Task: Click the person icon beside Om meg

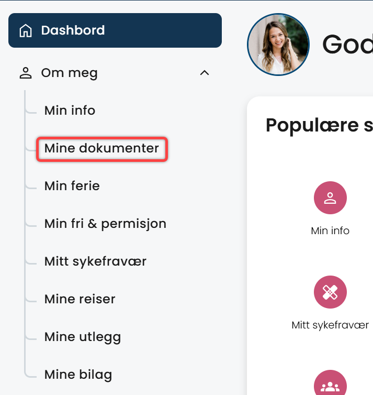Action: point(26,73)
